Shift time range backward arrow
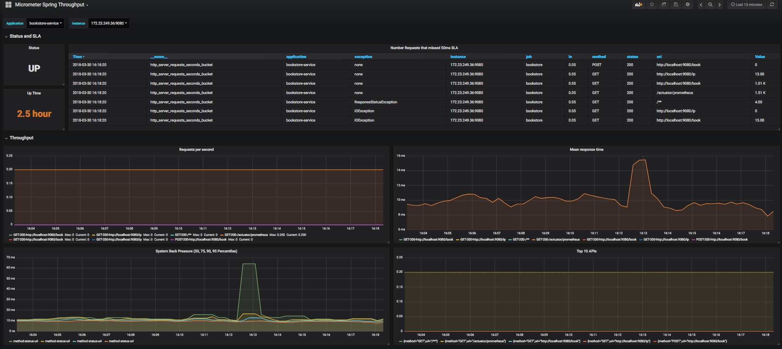 pyautogui.click(x=701, y=5)
